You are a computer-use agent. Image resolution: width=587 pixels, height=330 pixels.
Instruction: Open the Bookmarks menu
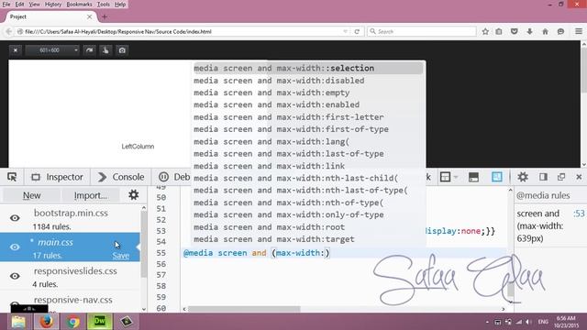(79, 4)
